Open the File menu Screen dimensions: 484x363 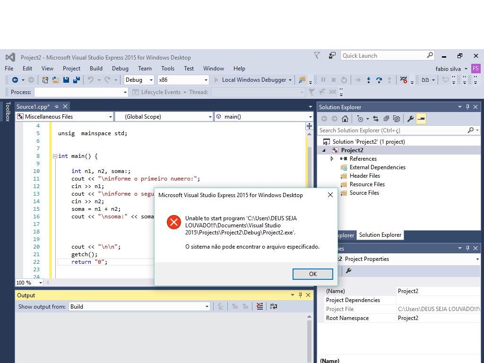pos(9,69)
